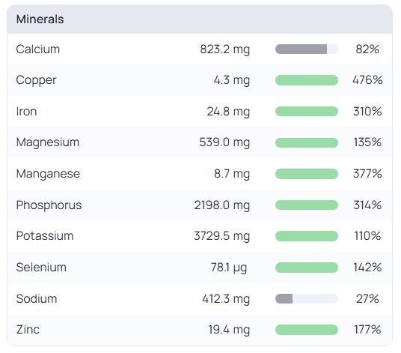This screenshot has height=353, width=401.
Task: Click the Manganese 377% percentage
Action: click(x=367, y=174)
